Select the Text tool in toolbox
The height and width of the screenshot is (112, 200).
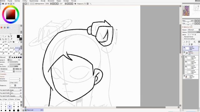(11, 36)
